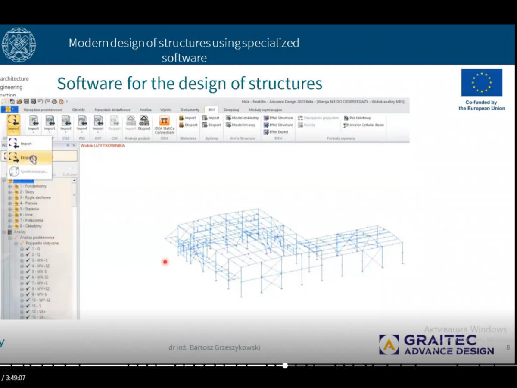
Task: Toggle checkmark for load case 1 - G
Action: coord(28,249)
